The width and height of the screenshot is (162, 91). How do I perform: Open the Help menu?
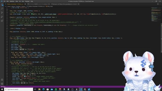coord(32,1)
